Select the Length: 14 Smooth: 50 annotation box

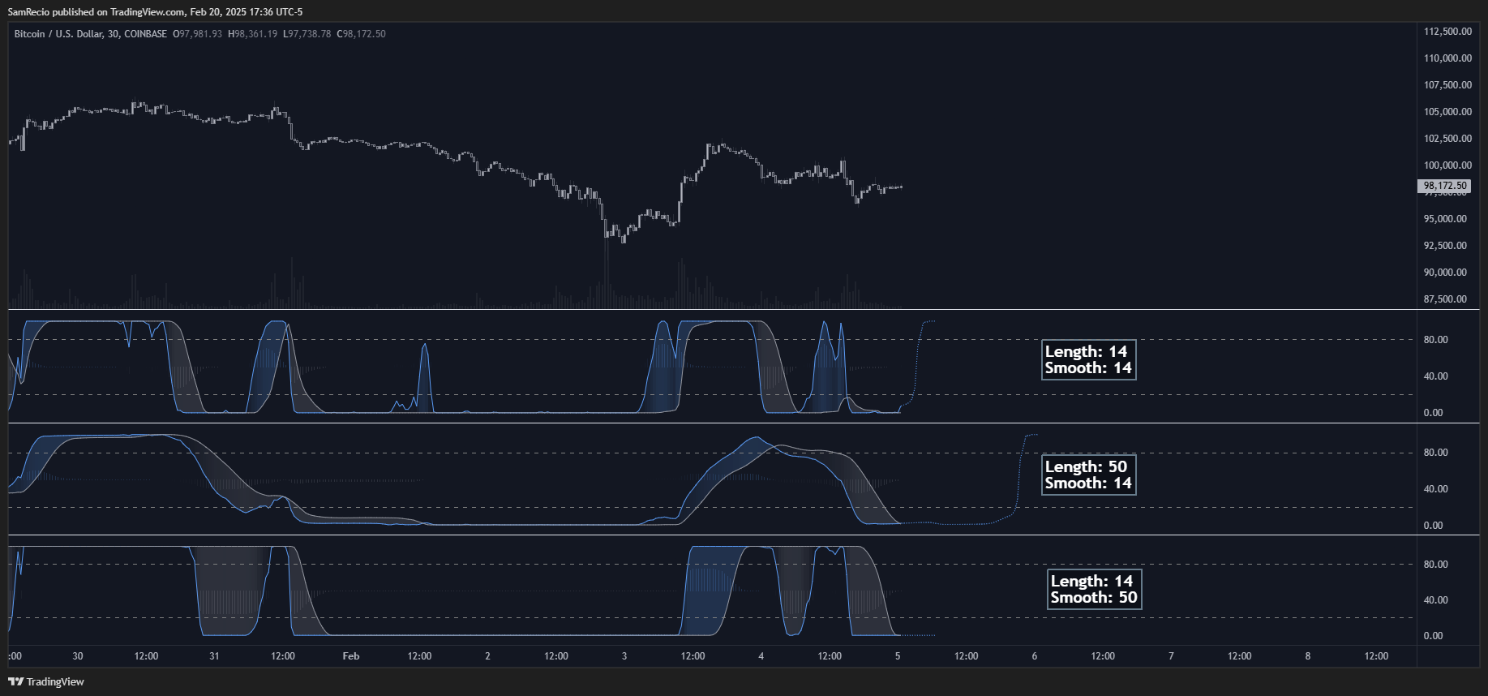click(1094, 590)
